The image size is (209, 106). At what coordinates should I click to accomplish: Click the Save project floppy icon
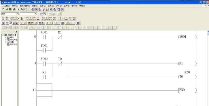10,9
